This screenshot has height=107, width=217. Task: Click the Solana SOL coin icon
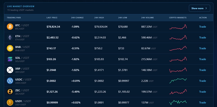tap(10, 59)
